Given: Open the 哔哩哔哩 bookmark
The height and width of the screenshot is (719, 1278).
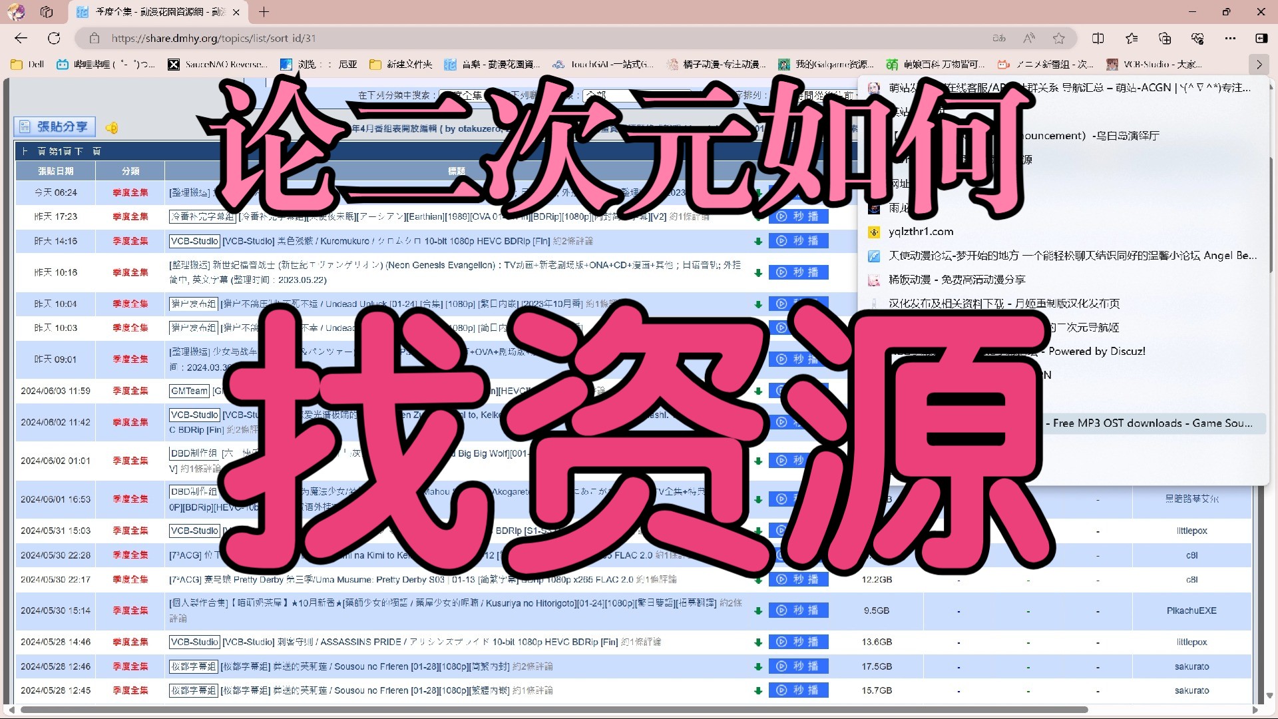Looking at the screenshot, I should pyautogui.click(x=106, y=65).
